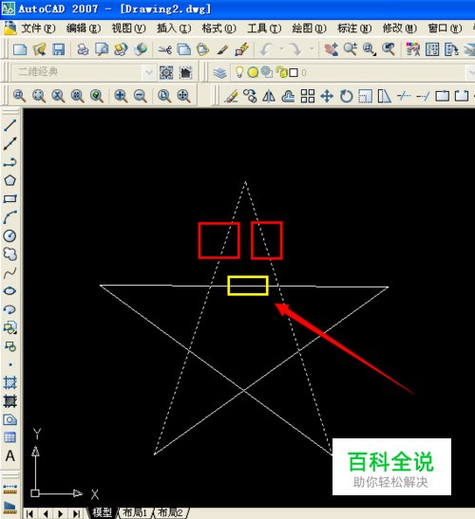Select the Offset tool
Viewport: 475px width, 519px height.
click(x=288, y=97)
